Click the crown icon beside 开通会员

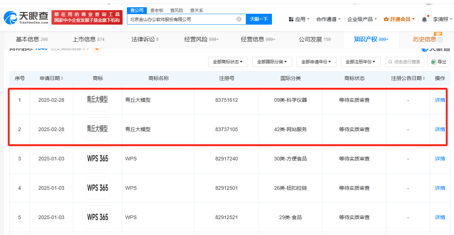[386, 19]
